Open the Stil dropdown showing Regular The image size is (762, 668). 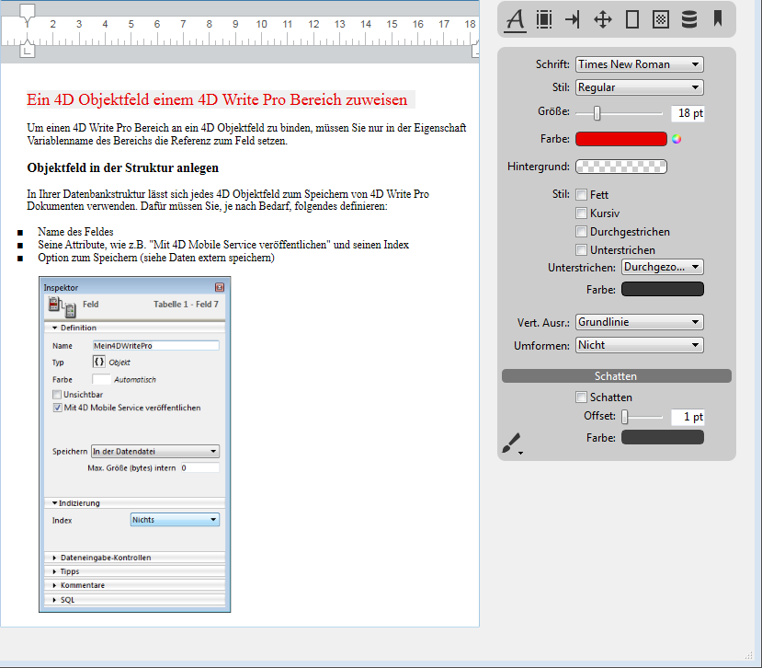pos(639,87)
